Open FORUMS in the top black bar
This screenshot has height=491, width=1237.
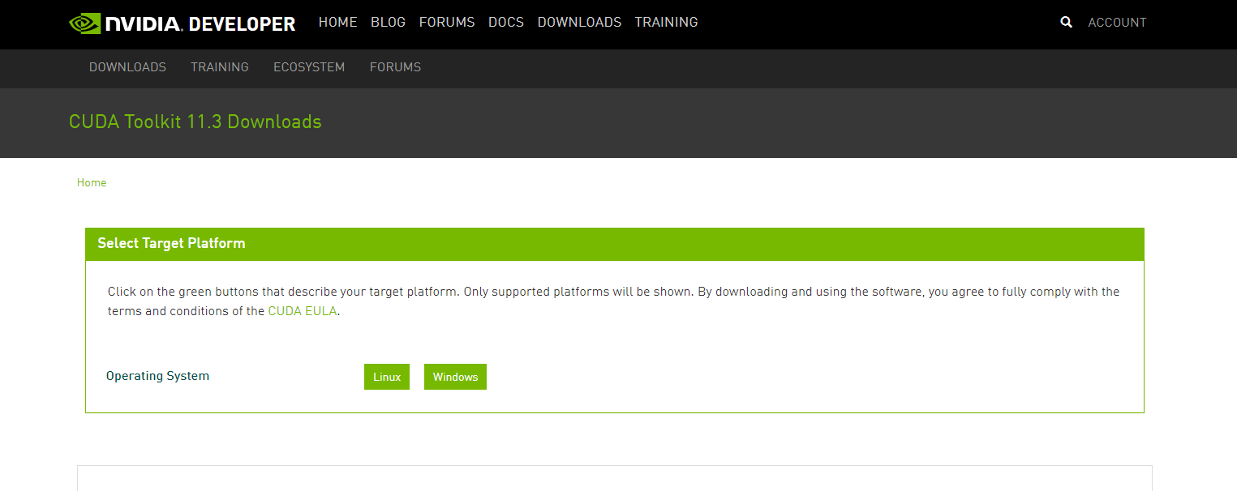(447, 23)
